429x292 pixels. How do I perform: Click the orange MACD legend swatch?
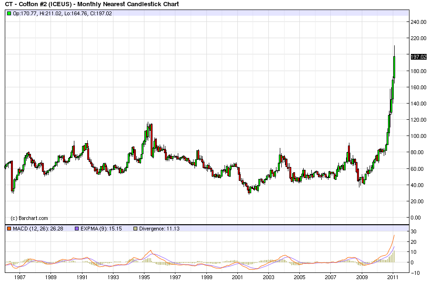[9, 229]
